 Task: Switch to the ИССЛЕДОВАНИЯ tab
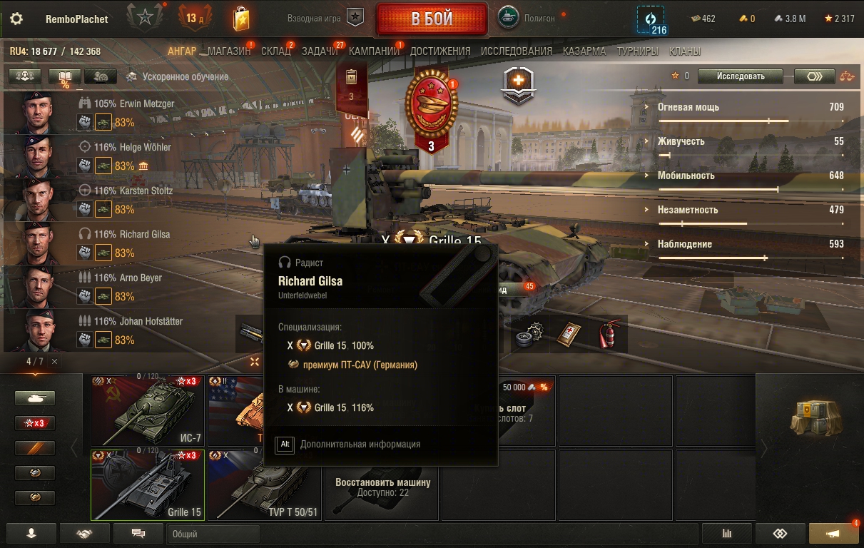pos(517,51)
